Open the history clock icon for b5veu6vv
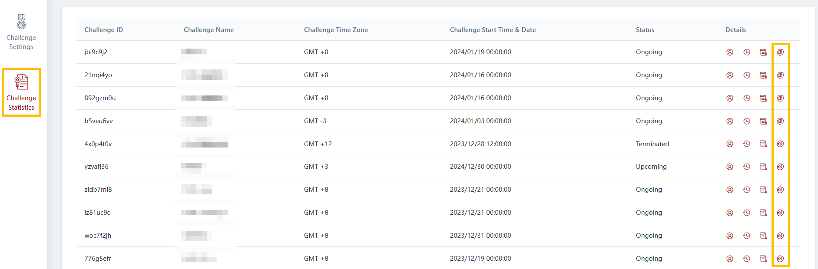 747,121
